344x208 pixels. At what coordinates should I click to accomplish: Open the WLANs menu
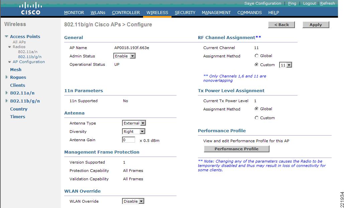(x=98, y=12)
